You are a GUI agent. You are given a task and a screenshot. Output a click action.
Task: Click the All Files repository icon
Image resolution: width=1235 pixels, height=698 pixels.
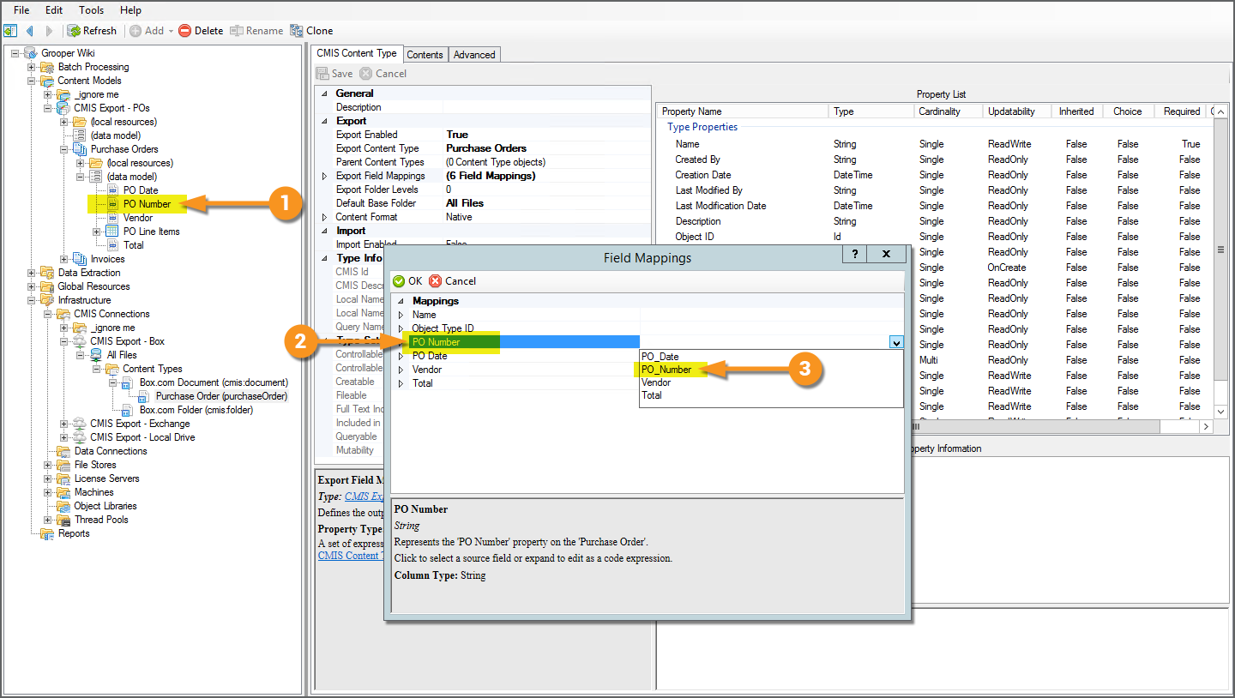click(x=96, y=355)
